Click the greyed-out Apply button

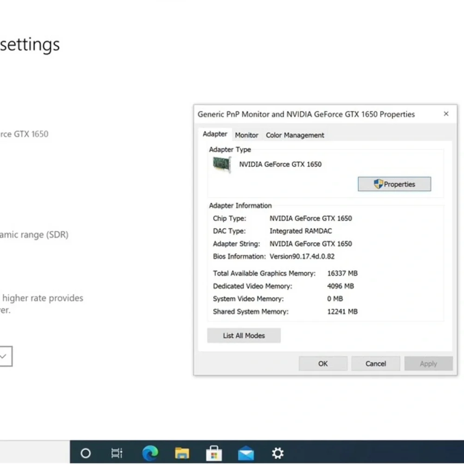[x=428, y=364]
